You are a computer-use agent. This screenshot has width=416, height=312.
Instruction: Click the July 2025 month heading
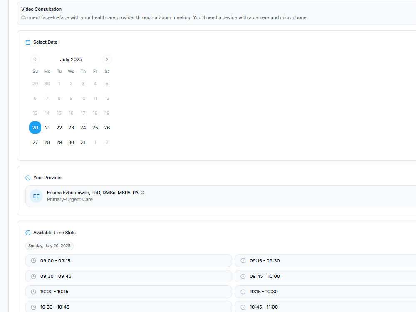(71, 59)
